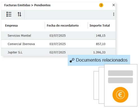
Task: Click the Importe Total column header
Action: (100, 25)
